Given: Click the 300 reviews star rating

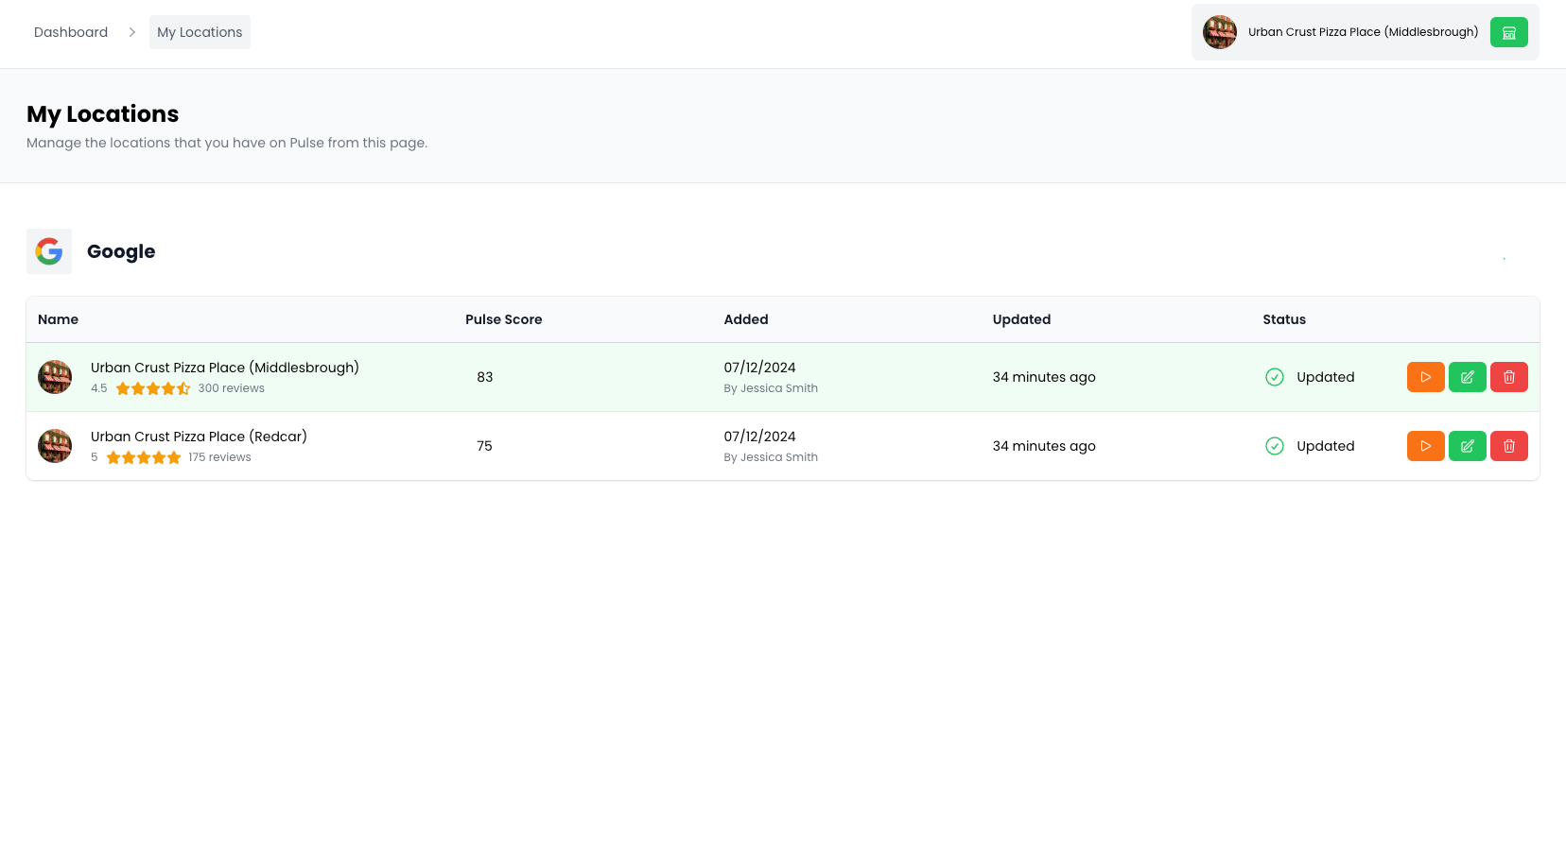Looking at the screenshot, I should [153, 388].
